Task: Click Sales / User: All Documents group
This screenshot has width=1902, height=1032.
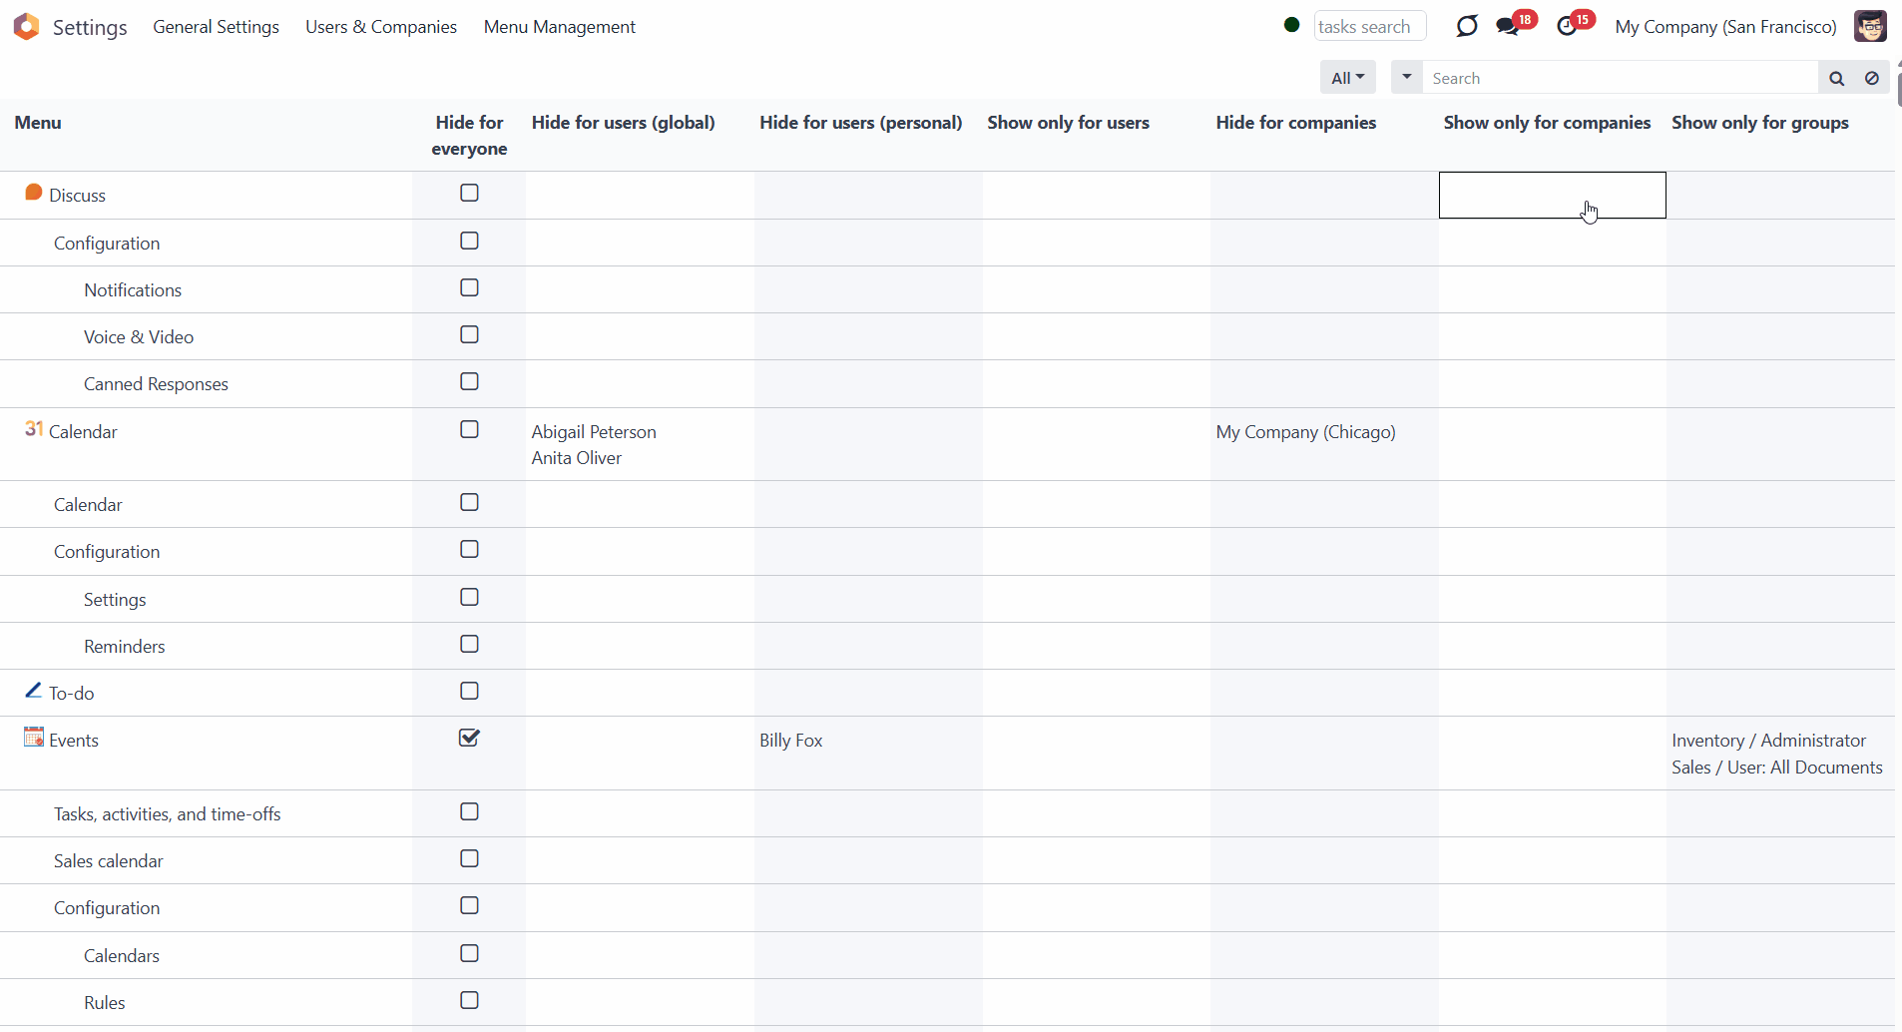Action: 1777,768
